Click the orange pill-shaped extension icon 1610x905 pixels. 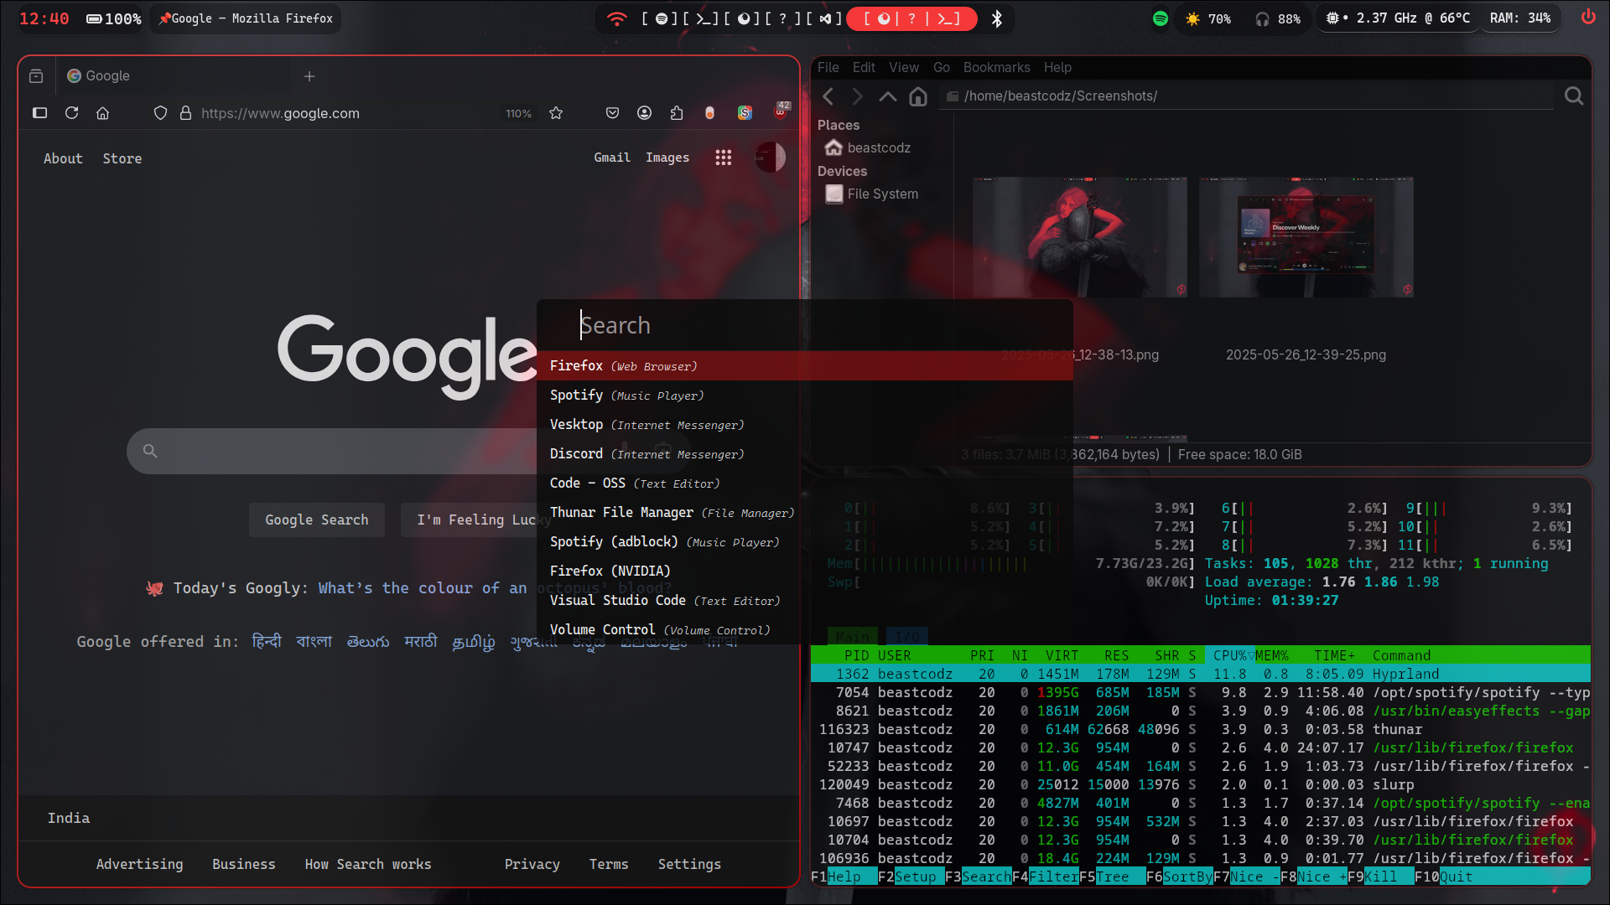(x=709, y=113)
